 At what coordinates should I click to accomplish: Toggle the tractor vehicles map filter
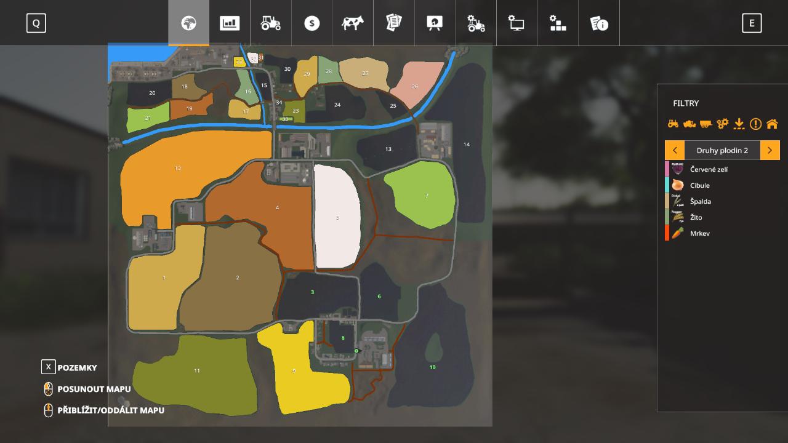[x=673, y=124]
